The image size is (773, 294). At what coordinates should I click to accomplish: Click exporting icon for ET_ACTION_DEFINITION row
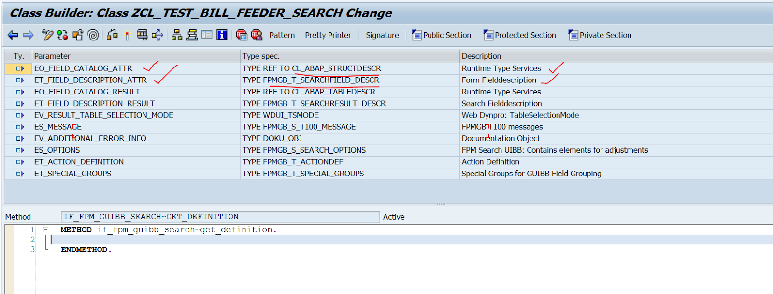tap(19, 162)
